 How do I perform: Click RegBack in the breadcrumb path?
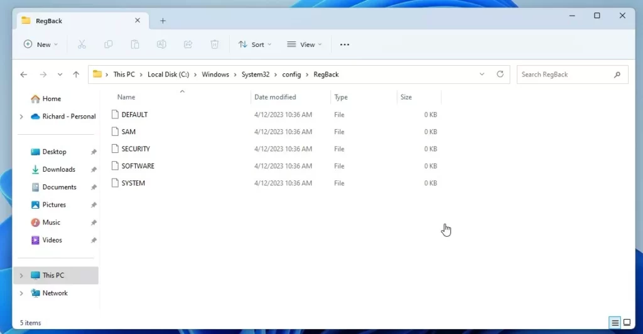click(326, 75)
